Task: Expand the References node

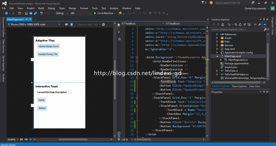Action: pyautogui.click(x=217, y=34)
